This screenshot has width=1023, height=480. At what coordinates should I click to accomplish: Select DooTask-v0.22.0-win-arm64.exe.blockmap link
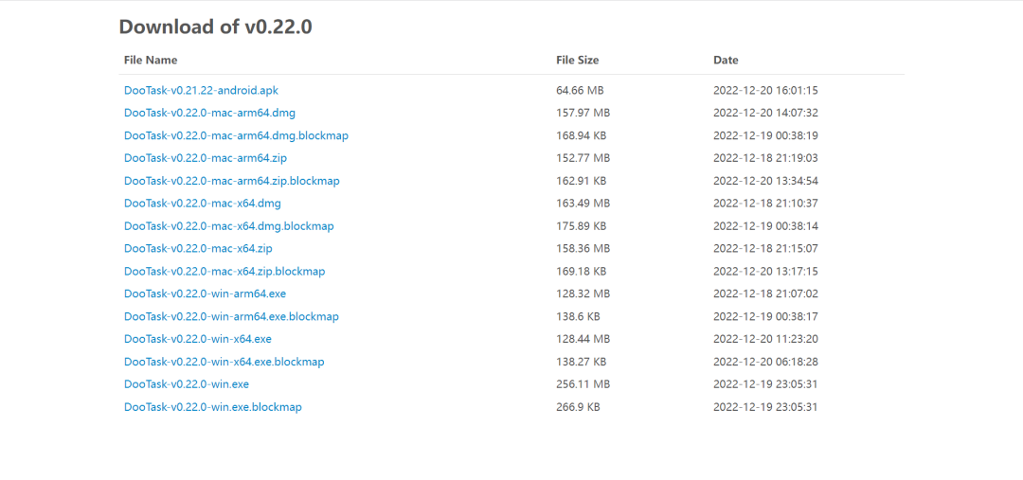coord(231,316)
